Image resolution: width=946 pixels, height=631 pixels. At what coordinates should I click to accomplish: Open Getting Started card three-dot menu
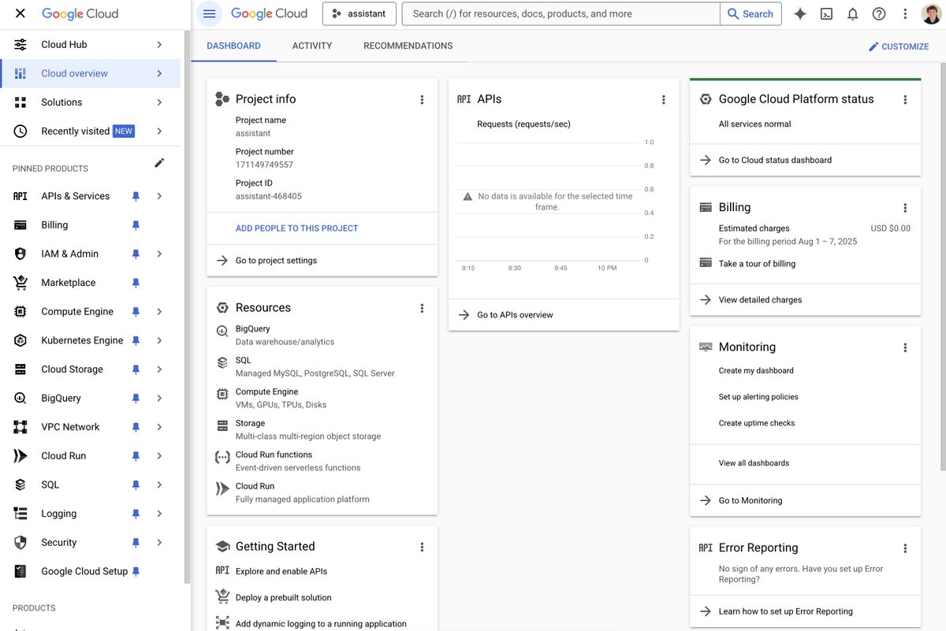coord(422,547)
